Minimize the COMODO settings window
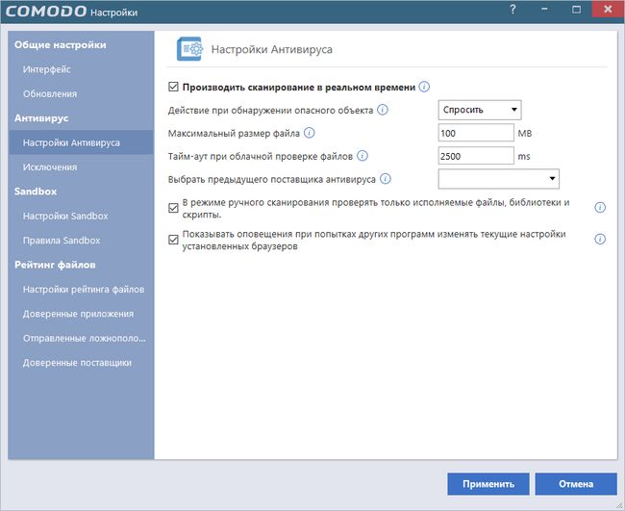Image resolution: width=625 pixels, height=511 pixels. tap(545, 10)
